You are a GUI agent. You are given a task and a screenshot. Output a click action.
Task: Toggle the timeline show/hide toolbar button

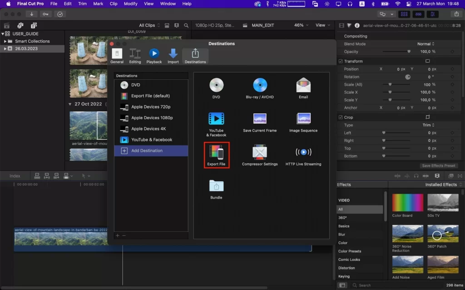tap(418, 14)
